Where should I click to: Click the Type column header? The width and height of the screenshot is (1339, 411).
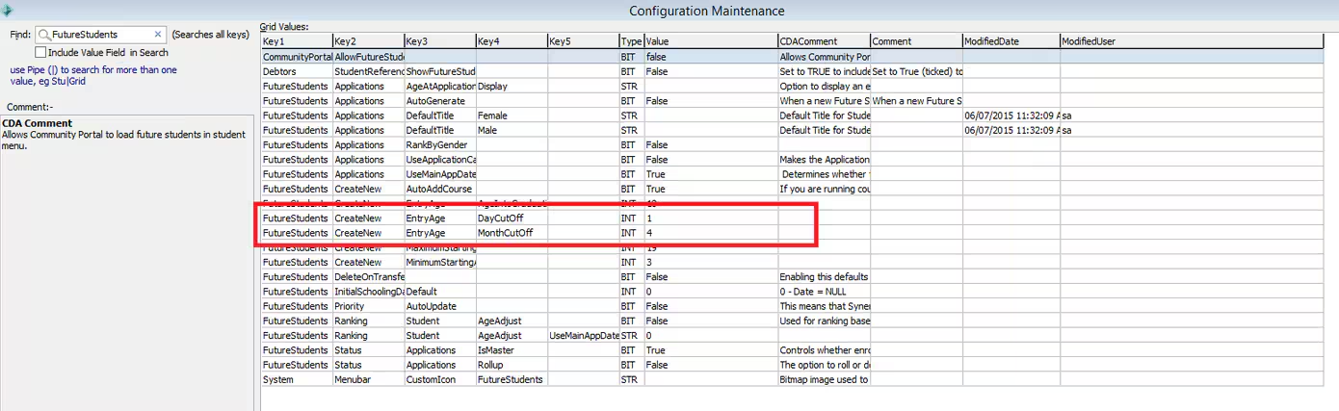(632, 41)
